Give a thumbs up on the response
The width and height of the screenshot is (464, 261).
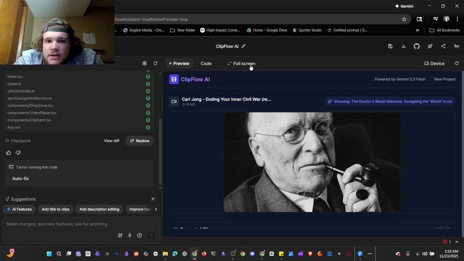9,153
